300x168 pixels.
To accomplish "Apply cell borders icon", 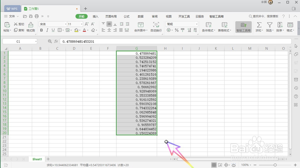I will click(x=60, y=30).
